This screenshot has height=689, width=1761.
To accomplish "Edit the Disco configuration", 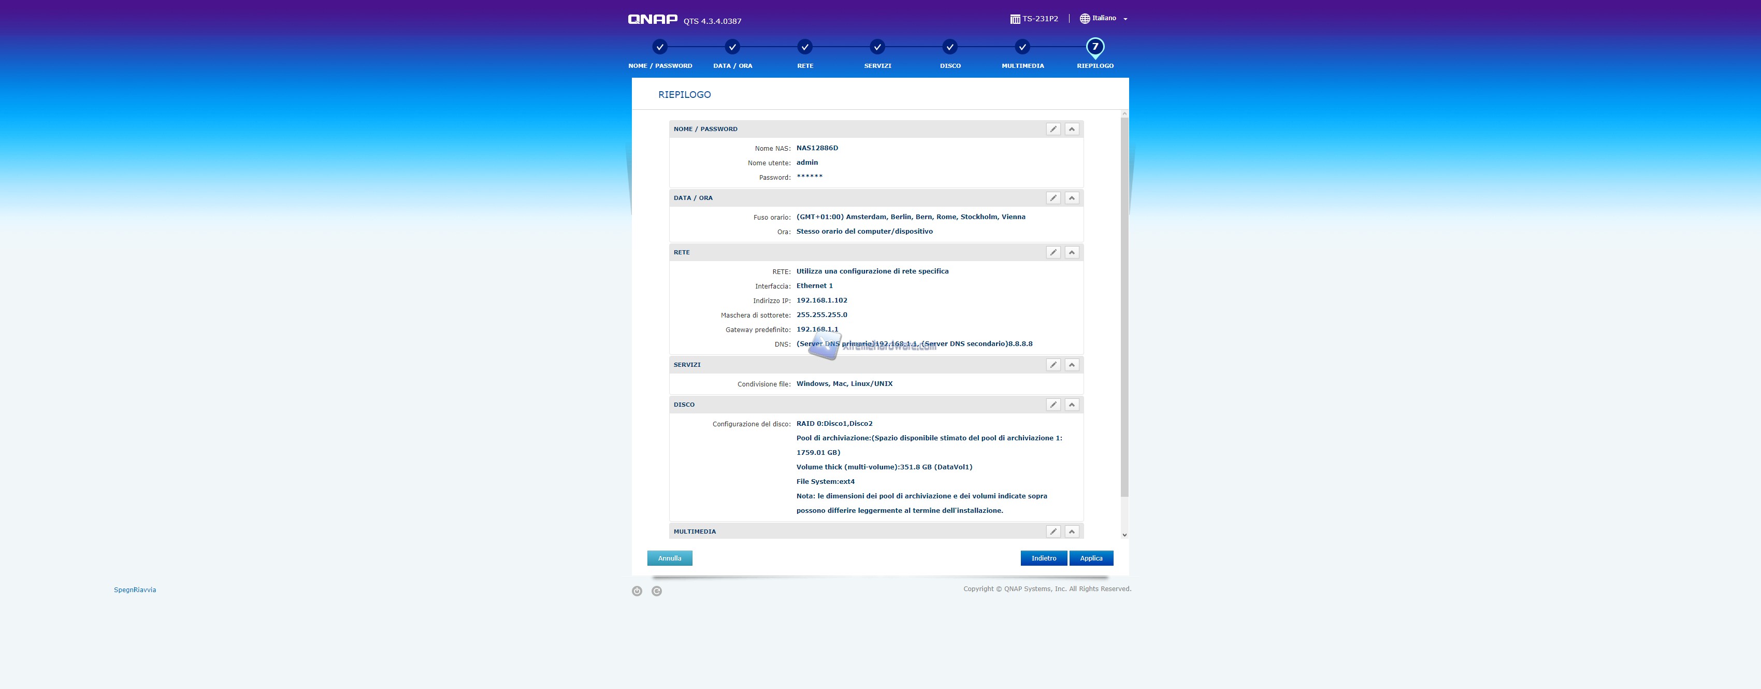I will click(1053, 405).
